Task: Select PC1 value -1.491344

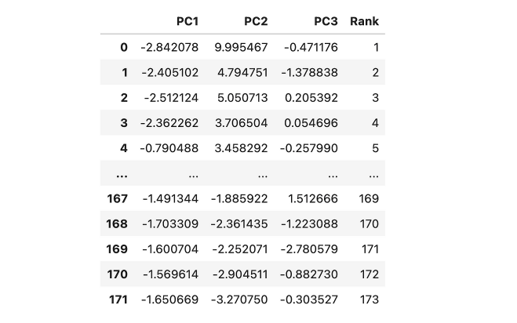Action: click(170, 199)
